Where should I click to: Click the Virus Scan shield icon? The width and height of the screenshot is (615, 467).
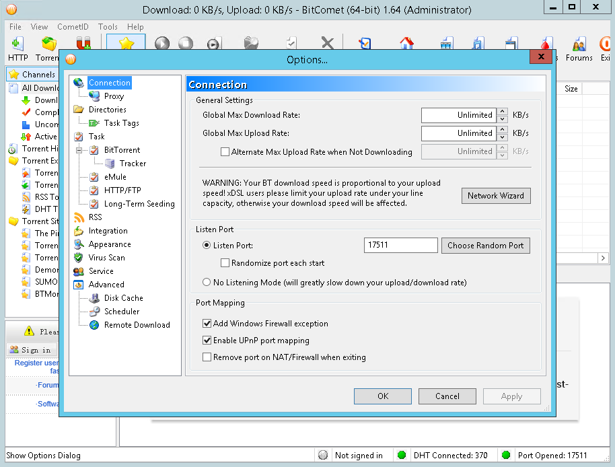click(79, 258)
